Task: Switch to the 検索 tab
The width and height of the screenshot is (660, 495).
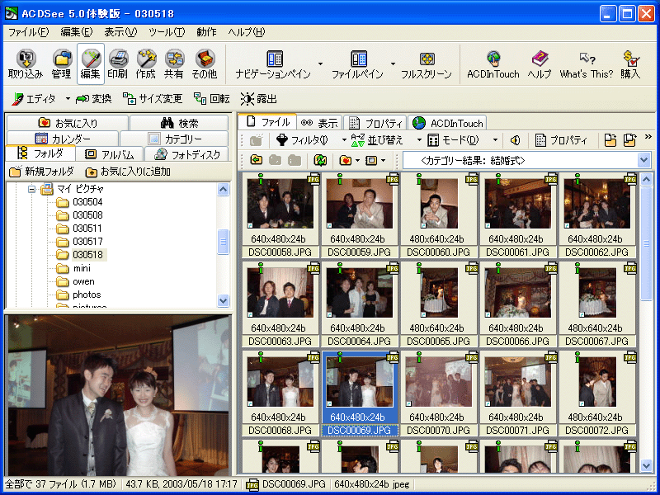Action: (x=179, y=123)
